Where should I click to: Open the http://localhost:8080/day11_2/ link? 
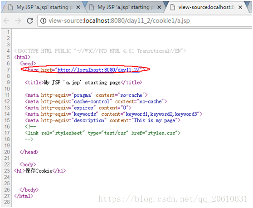click(x=98, y=70)
